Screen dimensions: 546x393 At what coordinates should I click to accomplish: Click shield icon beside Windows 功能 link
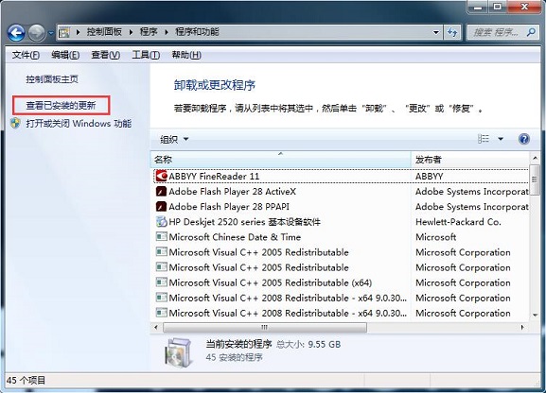15,124
